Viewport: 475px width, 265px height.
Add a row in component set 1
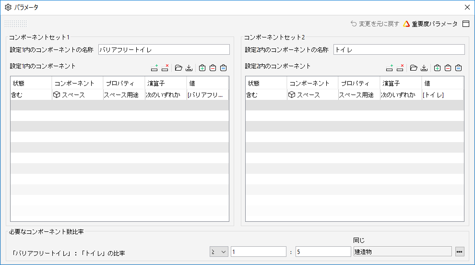(x=154, y=68)
